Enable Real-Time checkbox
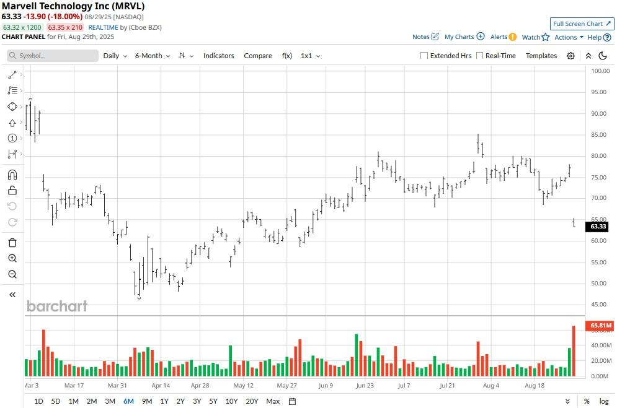Screen dimensions: 617x408 click(479, 55)
